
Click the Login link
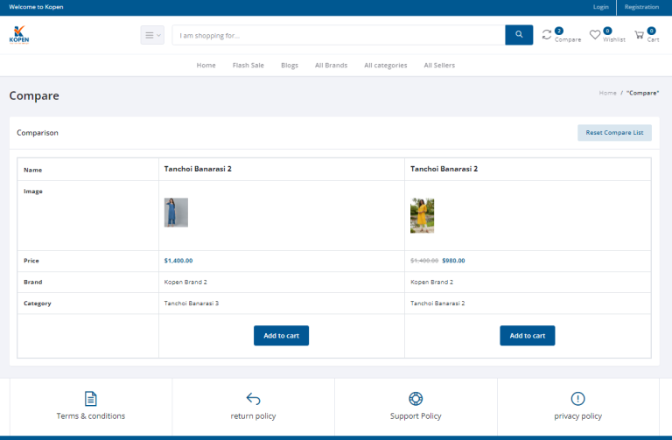coord(600,7)
